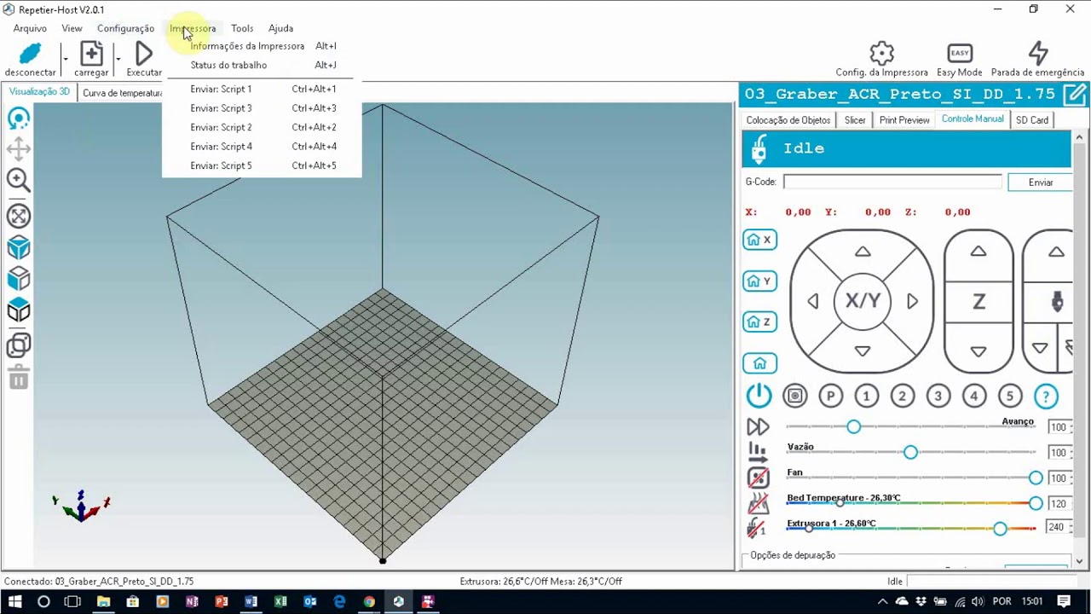Switch to the SD Card tab

click(1032, 120)
